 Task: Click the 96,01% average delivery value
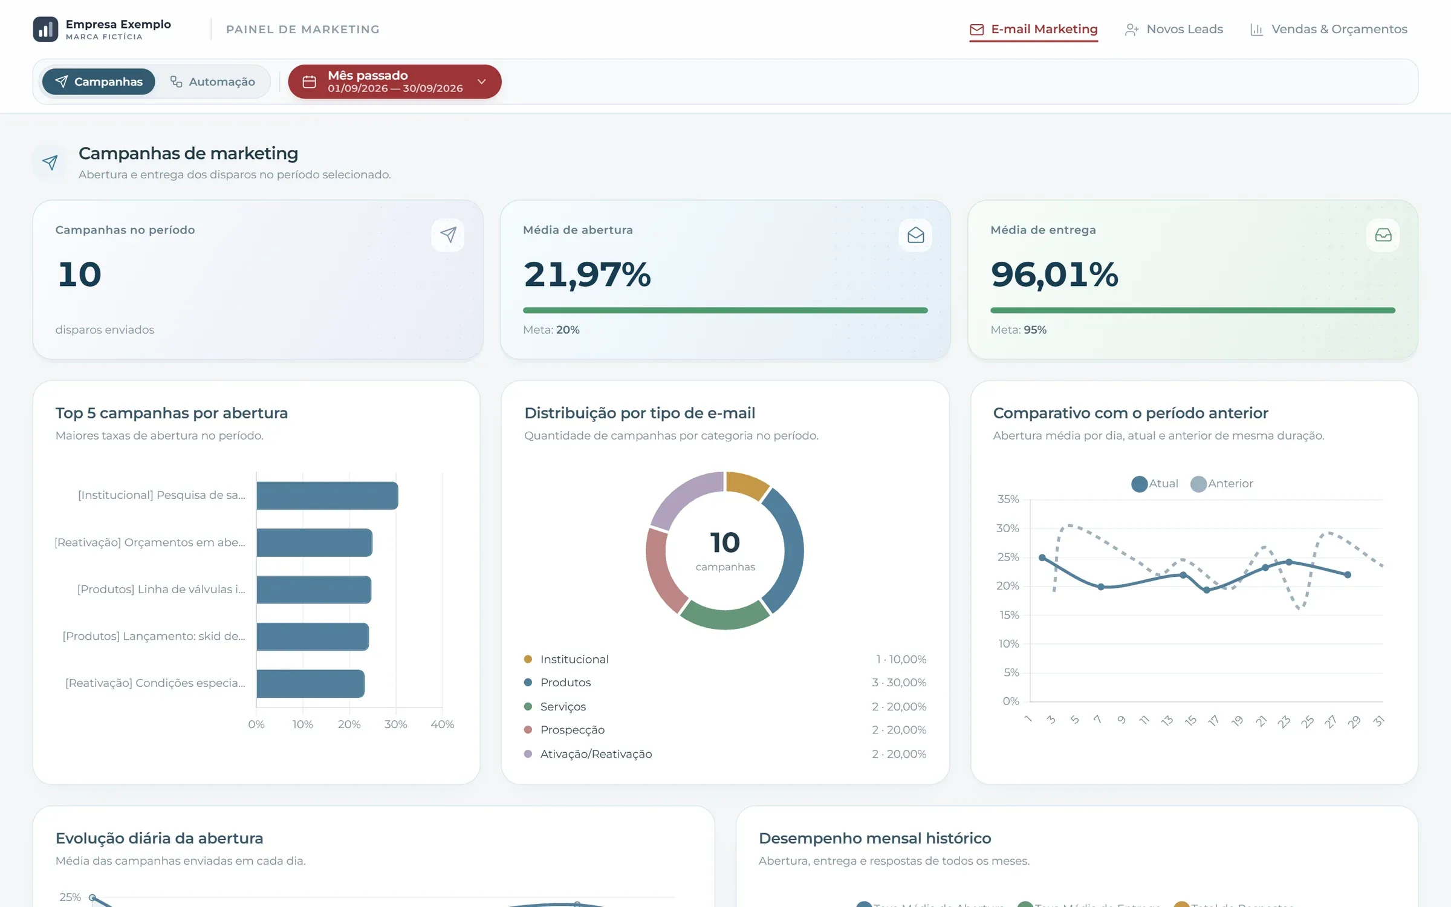click(1054, 275)
